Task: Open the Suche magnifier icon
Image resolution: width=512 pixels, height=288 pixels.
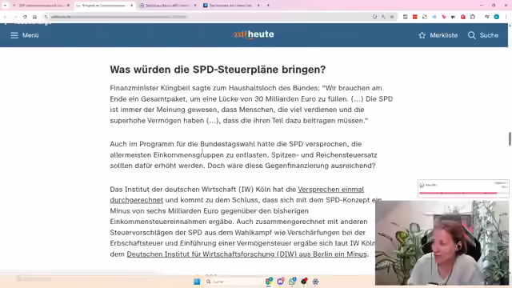Action: [471, 35]
